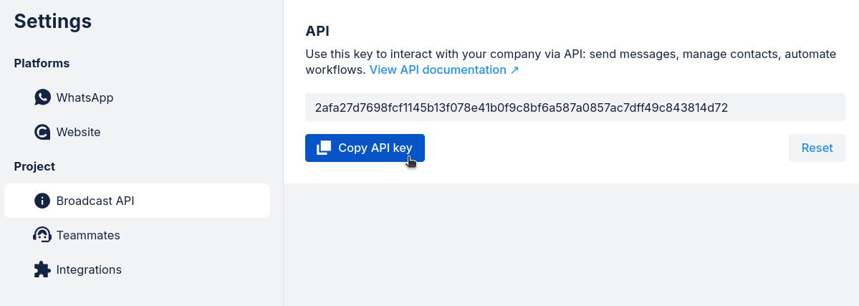
Task: Click the copy icon inside the Copy API key button
Action: pyautogui.click(x=324, y=148)
